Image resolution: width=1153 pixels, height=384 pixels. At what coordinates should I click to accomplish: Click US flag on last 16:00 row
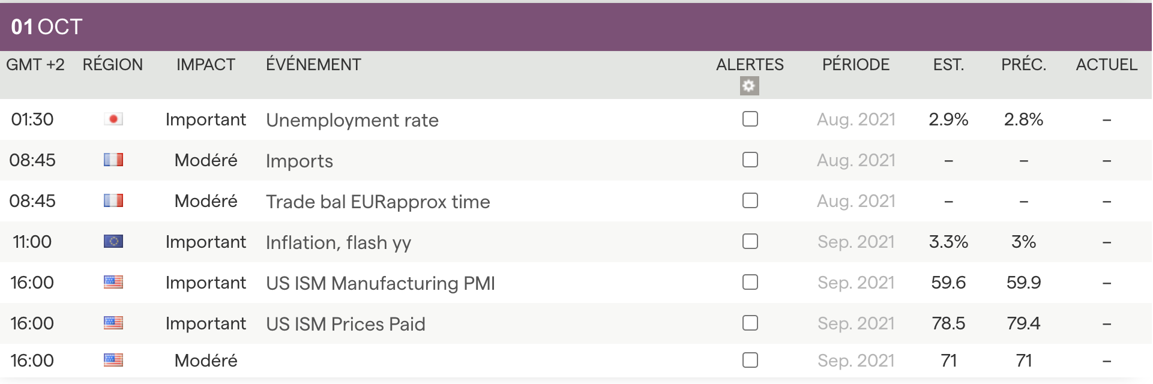click(x=113, y=361)
